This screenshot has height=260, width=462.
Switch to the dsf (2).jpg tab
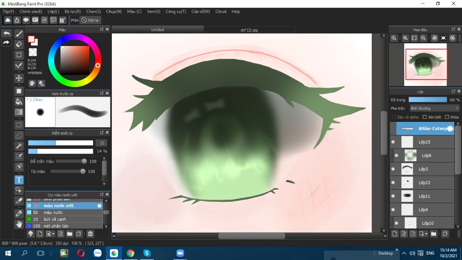[x=249, y=30]
